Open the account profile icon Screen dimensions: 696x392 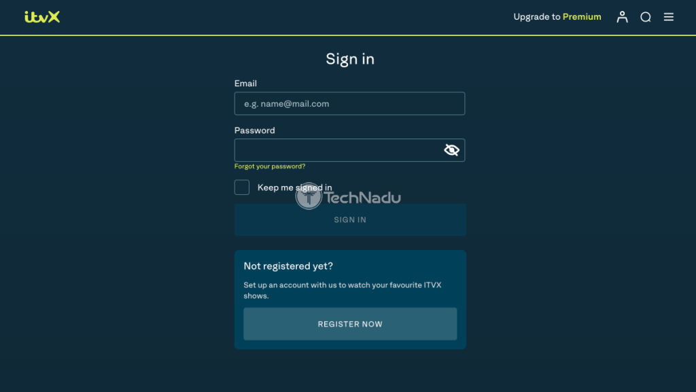coord(622,17)
